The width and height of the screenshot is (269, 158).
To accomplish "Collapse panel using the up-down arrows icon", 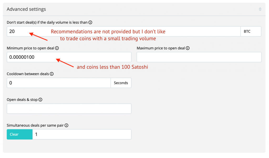I will pos(260,9).
